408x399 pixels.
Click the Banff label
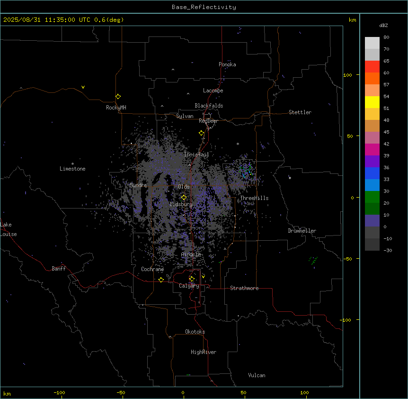(59, 269)
